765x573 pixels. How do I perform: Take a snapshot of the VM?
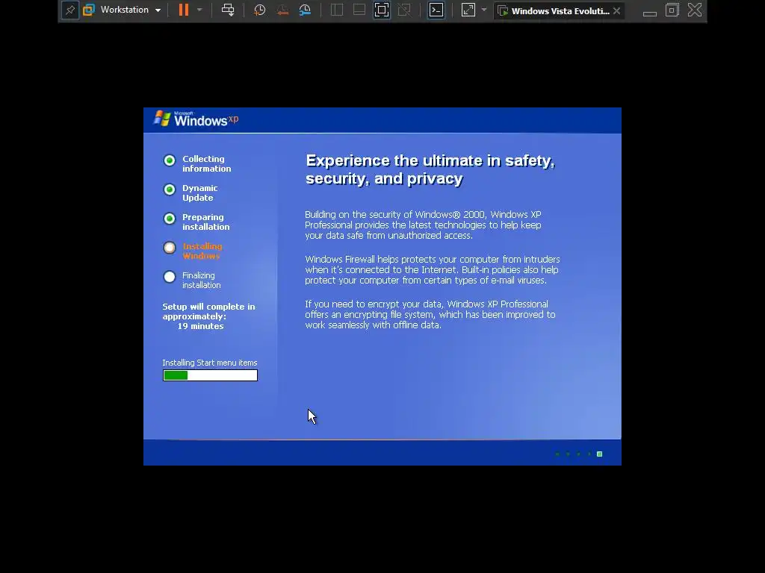point(259,10)
